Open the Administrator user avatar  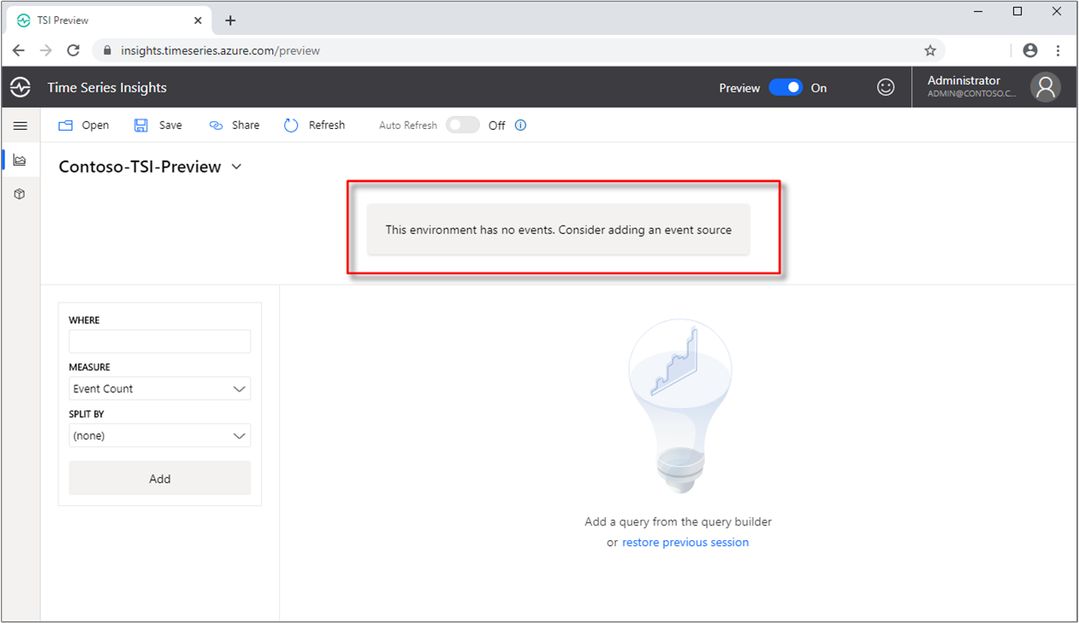coord(1046,87)
